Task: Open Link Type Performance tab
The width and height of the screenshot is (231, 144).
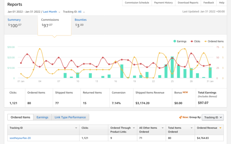Action: coord(70,117)
